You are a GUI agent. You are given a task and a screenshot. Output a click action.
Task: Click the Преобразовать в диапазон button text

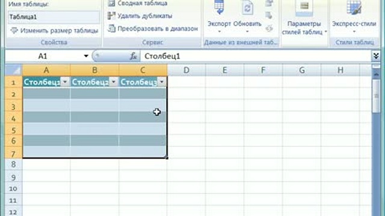click(158, 29)
